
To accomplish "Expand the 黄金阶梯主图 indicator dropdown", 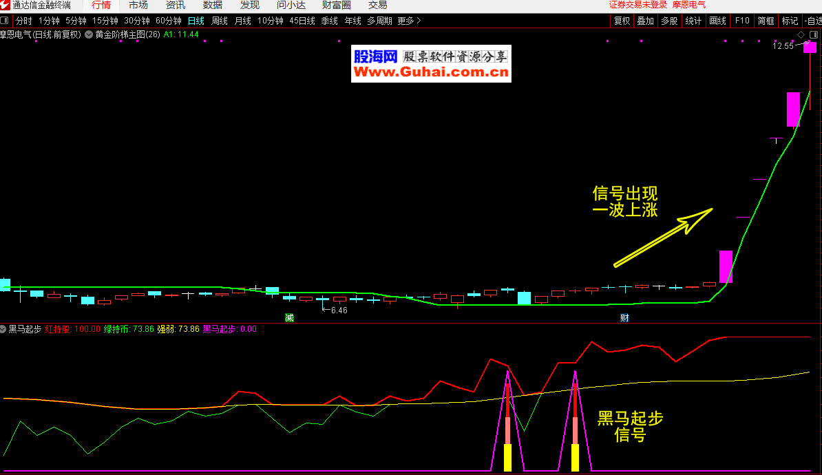I will [89, 34].
